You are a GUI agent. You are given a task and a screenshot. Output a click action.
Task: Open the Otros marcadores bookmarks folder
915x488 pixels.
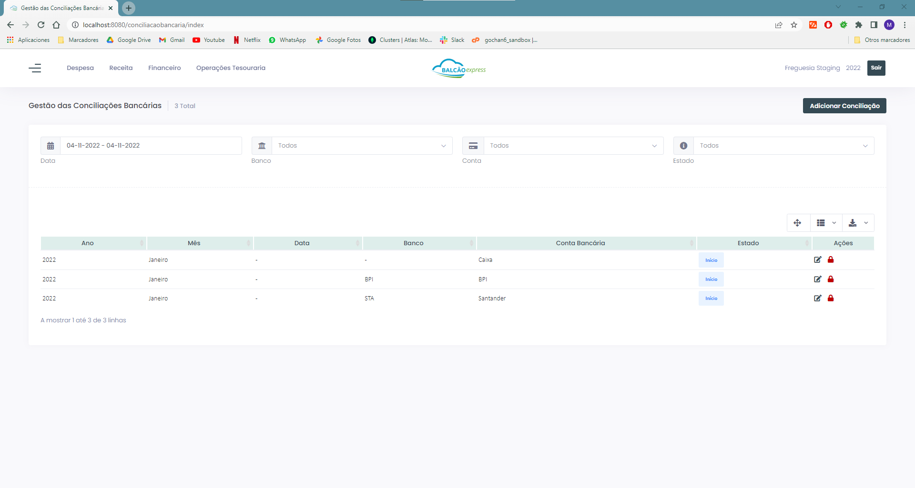coord(882,40)
